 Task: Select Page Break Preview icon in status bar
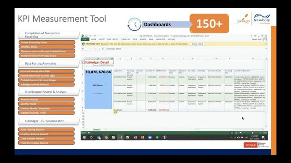tap(241, 133)
